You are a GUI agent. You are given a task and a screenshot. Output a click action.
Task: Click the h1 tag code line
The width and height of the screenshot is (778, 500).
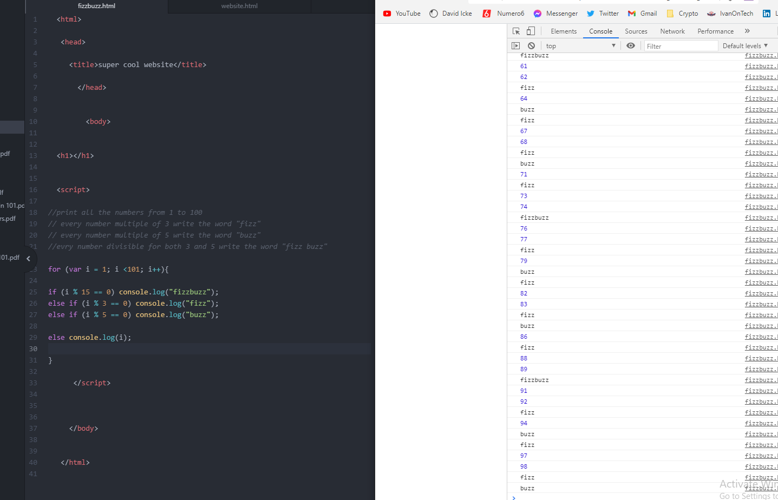coord(75,156)
